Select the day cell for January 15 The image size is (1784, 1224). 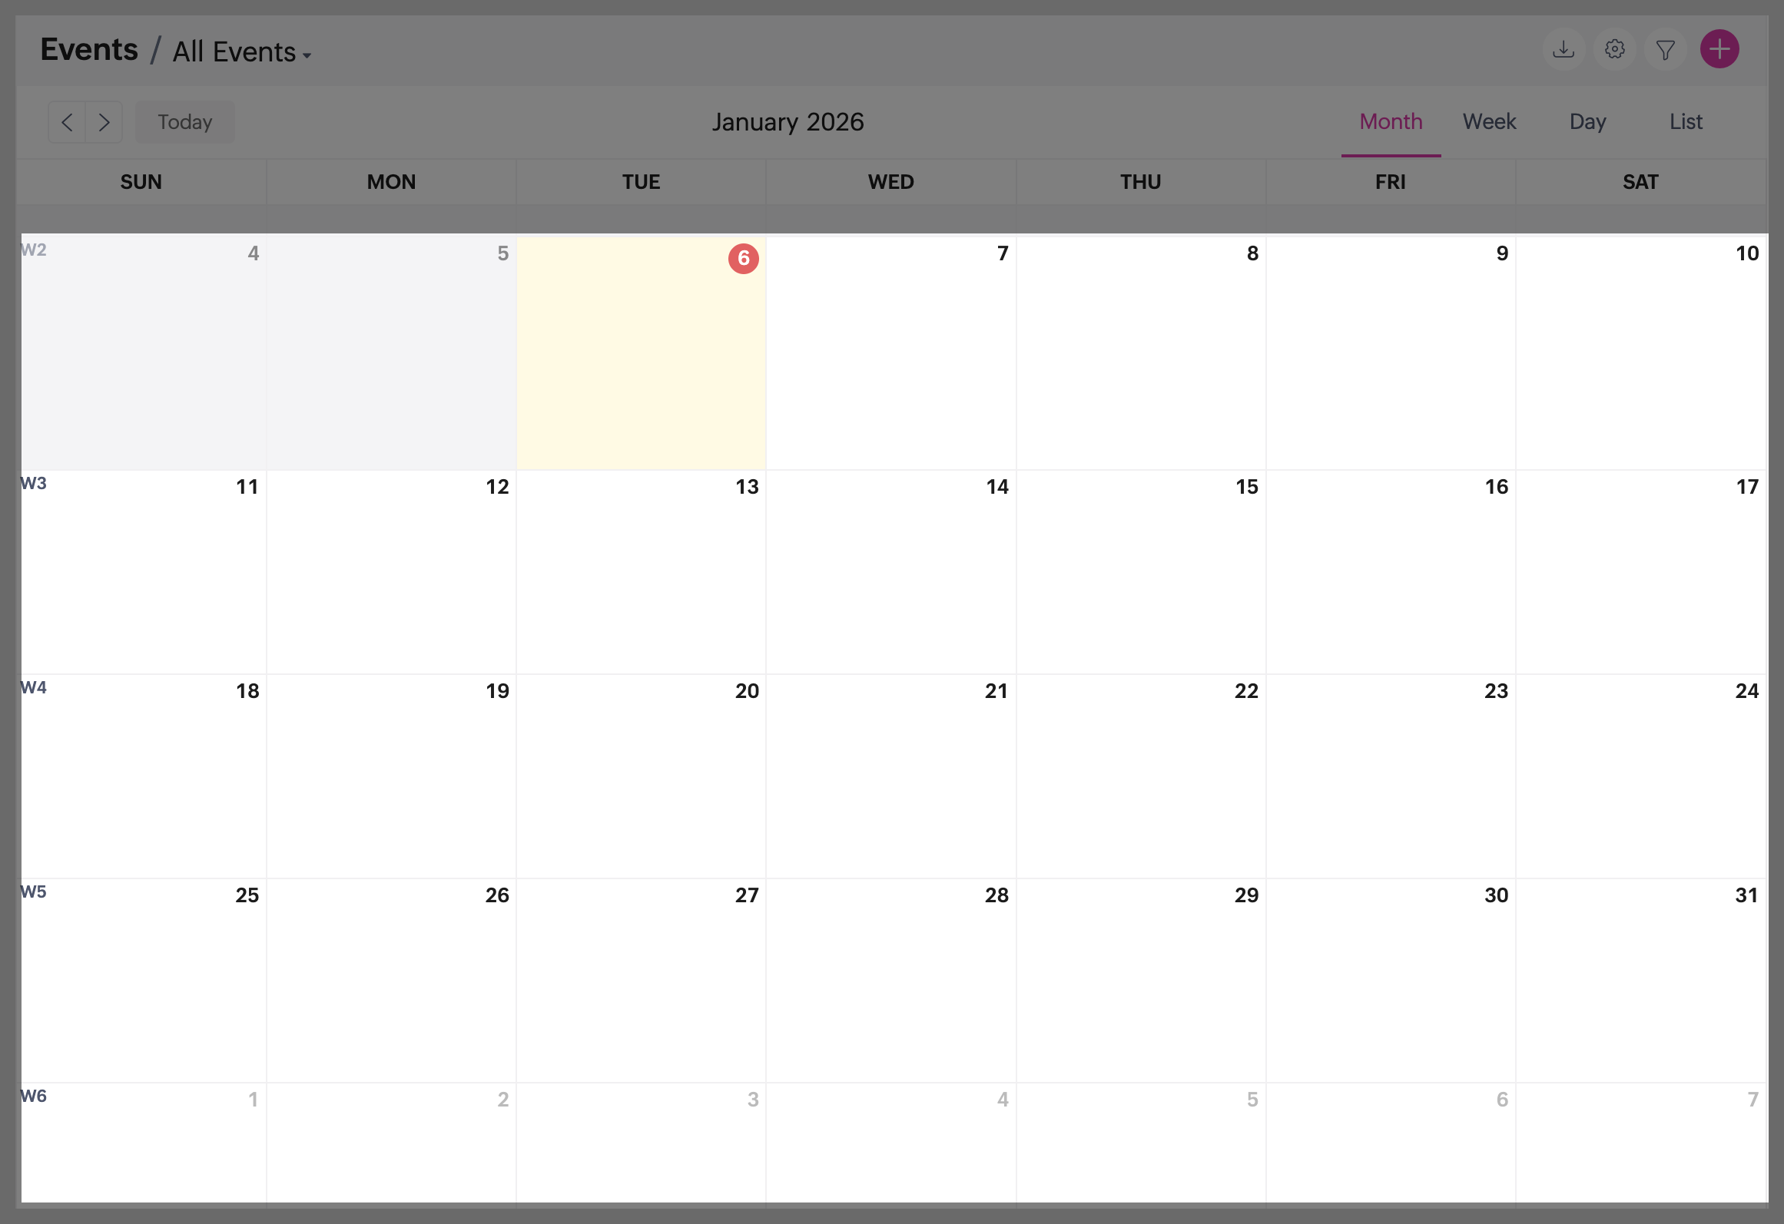[x=1141, y=572]
